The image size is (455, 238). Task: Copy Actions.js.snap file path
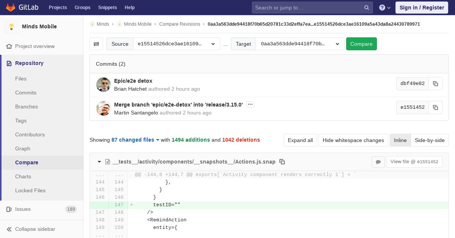pos(282,162)
